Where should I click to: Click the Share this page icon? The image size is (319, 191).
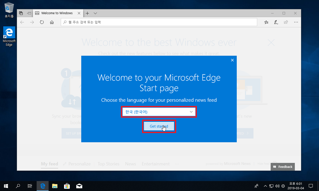pos(286,22)
